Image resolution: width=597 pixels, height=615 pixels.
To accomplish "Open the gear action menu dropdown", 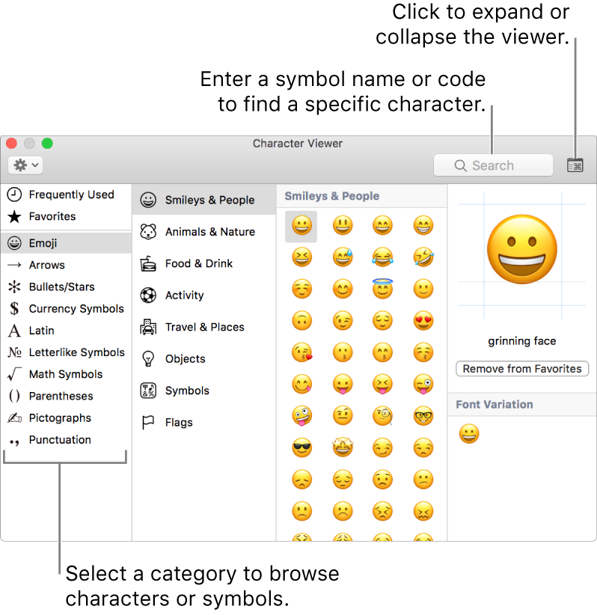I will [25, 165].
